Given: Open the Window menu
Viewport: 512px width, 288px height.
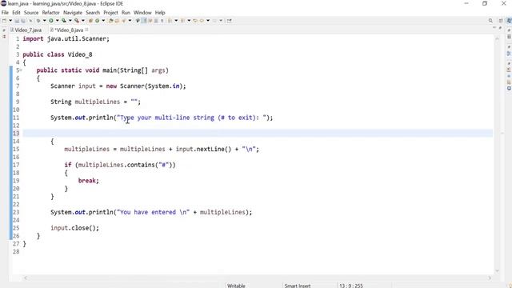Looking at the screenshot, I should tap(142, 13).
